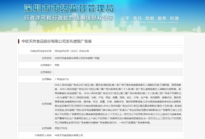Select the case title 中欧天然食品股份有限公司发布虚假广告案 heading
205x139 pixels.
click(57, 41)
